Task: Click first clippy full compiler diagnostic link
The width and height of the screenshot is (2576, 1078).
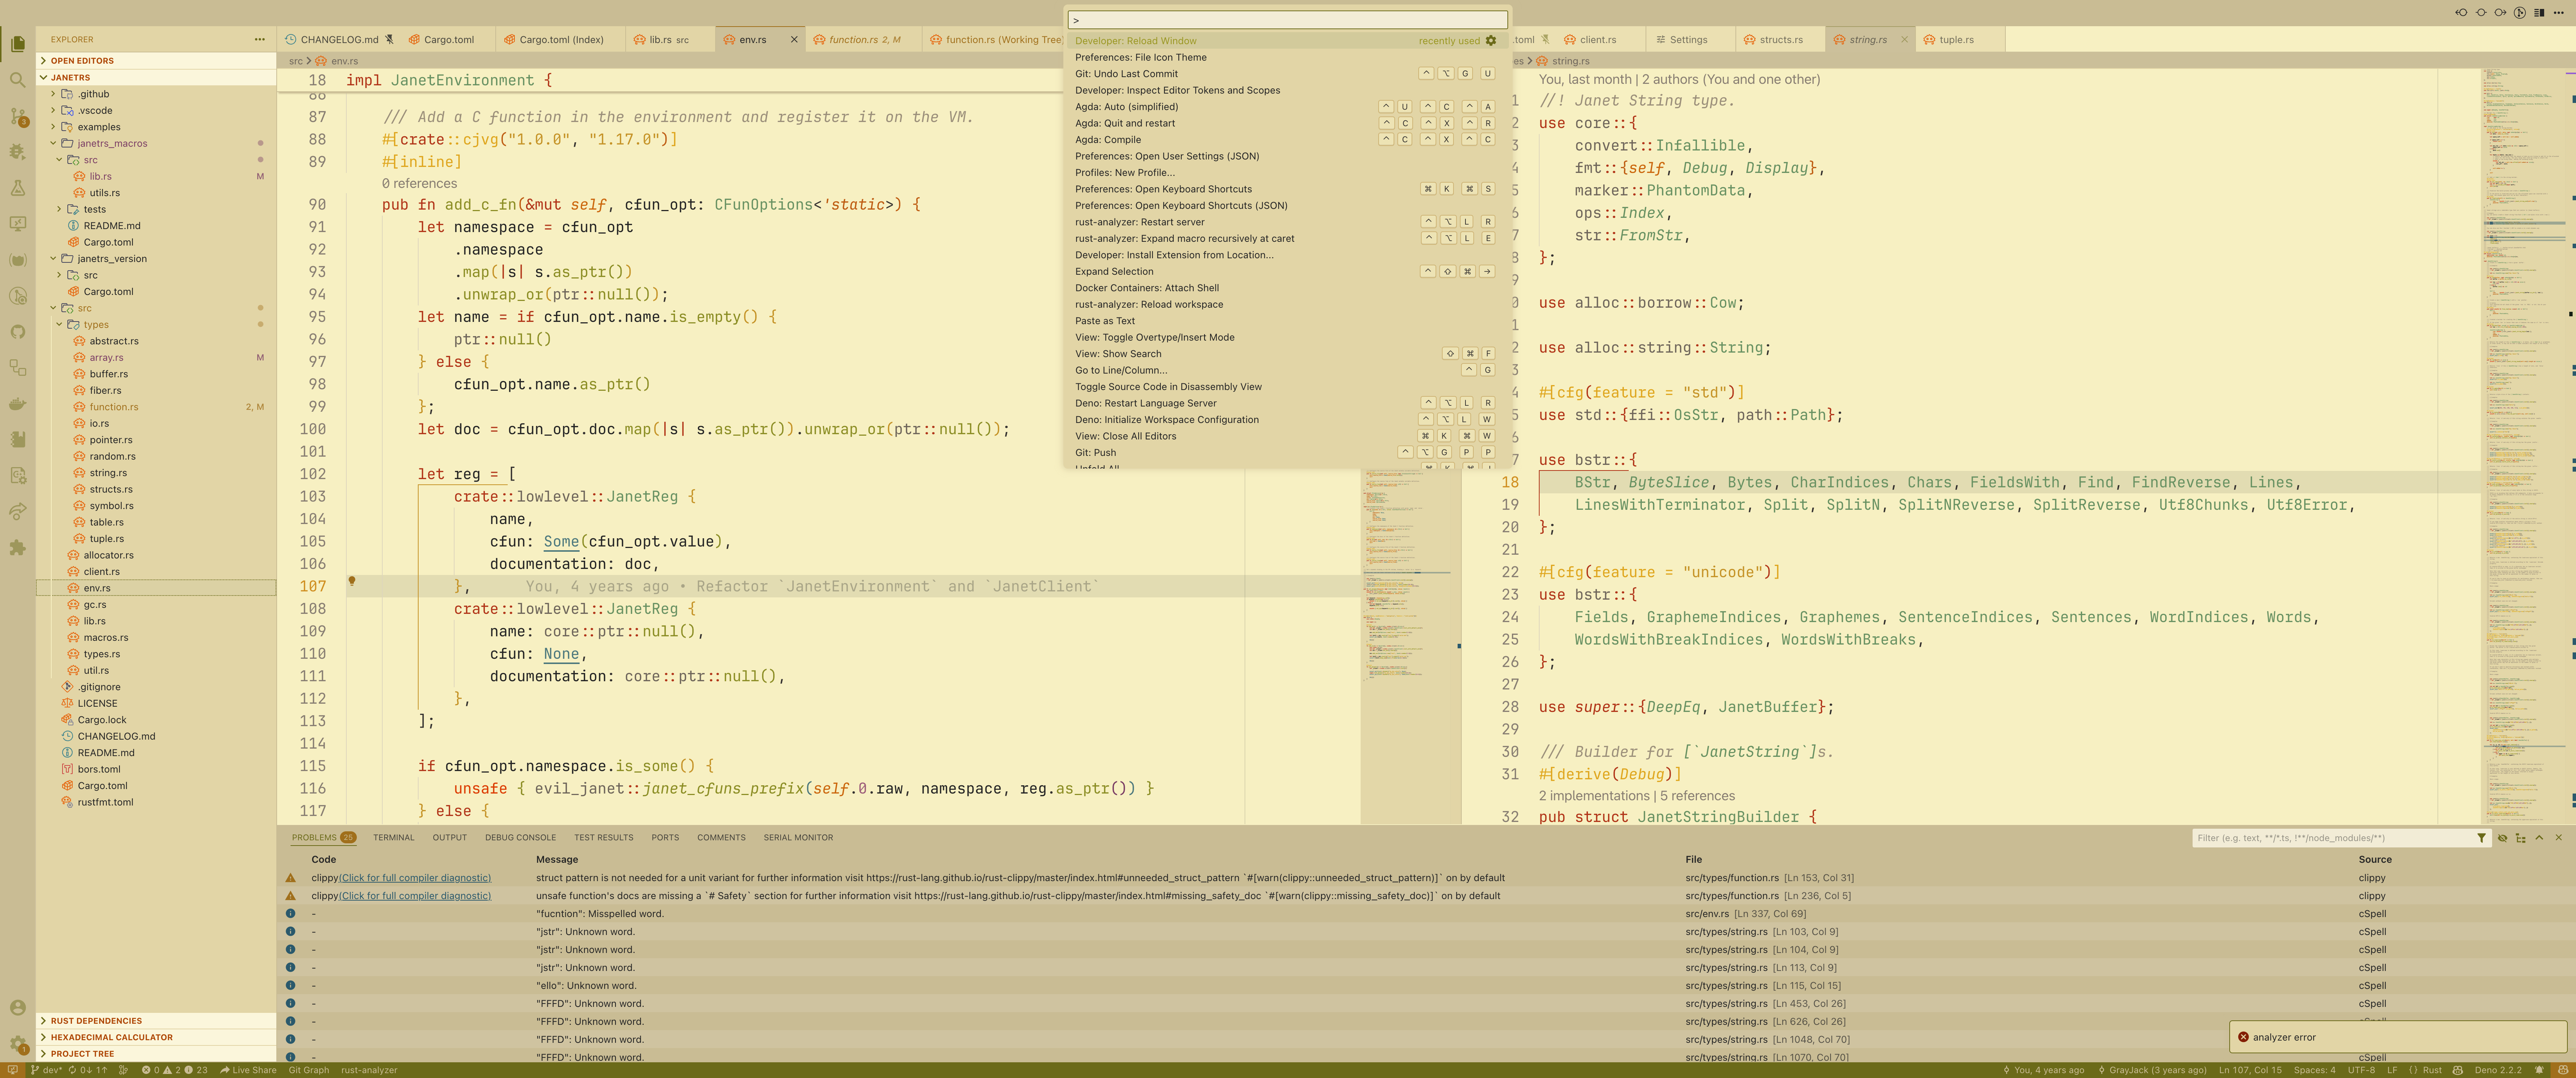Action: (x=415, y=878)
